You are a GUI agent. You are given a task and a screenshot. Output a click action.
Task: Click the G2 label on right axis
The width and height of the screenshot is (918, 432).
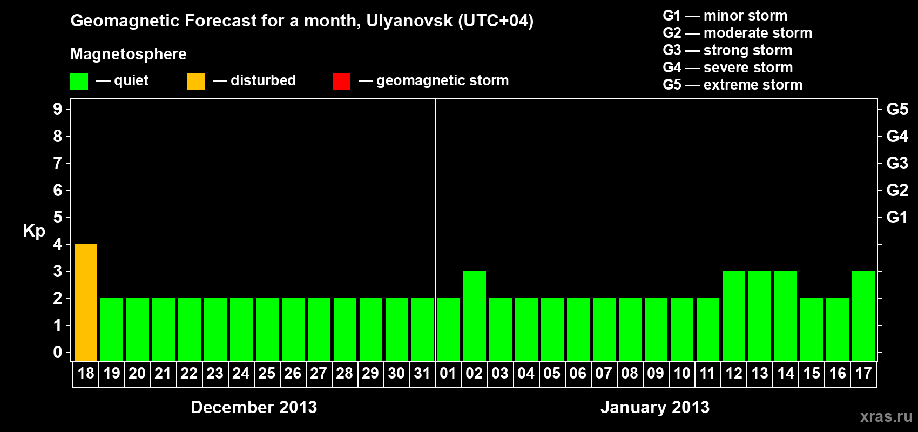pos(897,190)
